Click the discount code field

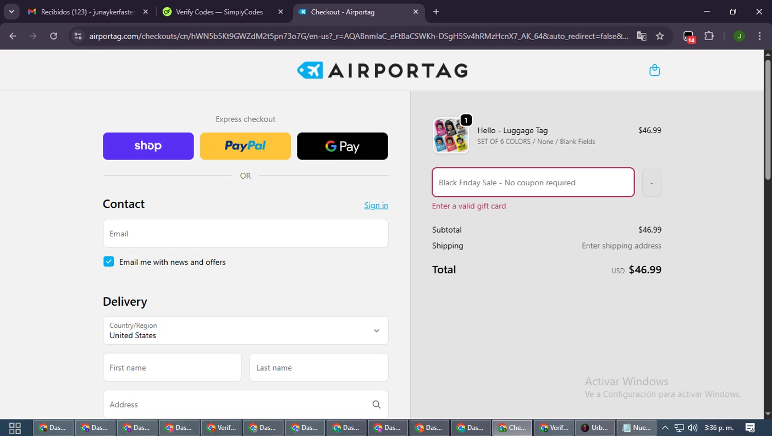point(533,182)
